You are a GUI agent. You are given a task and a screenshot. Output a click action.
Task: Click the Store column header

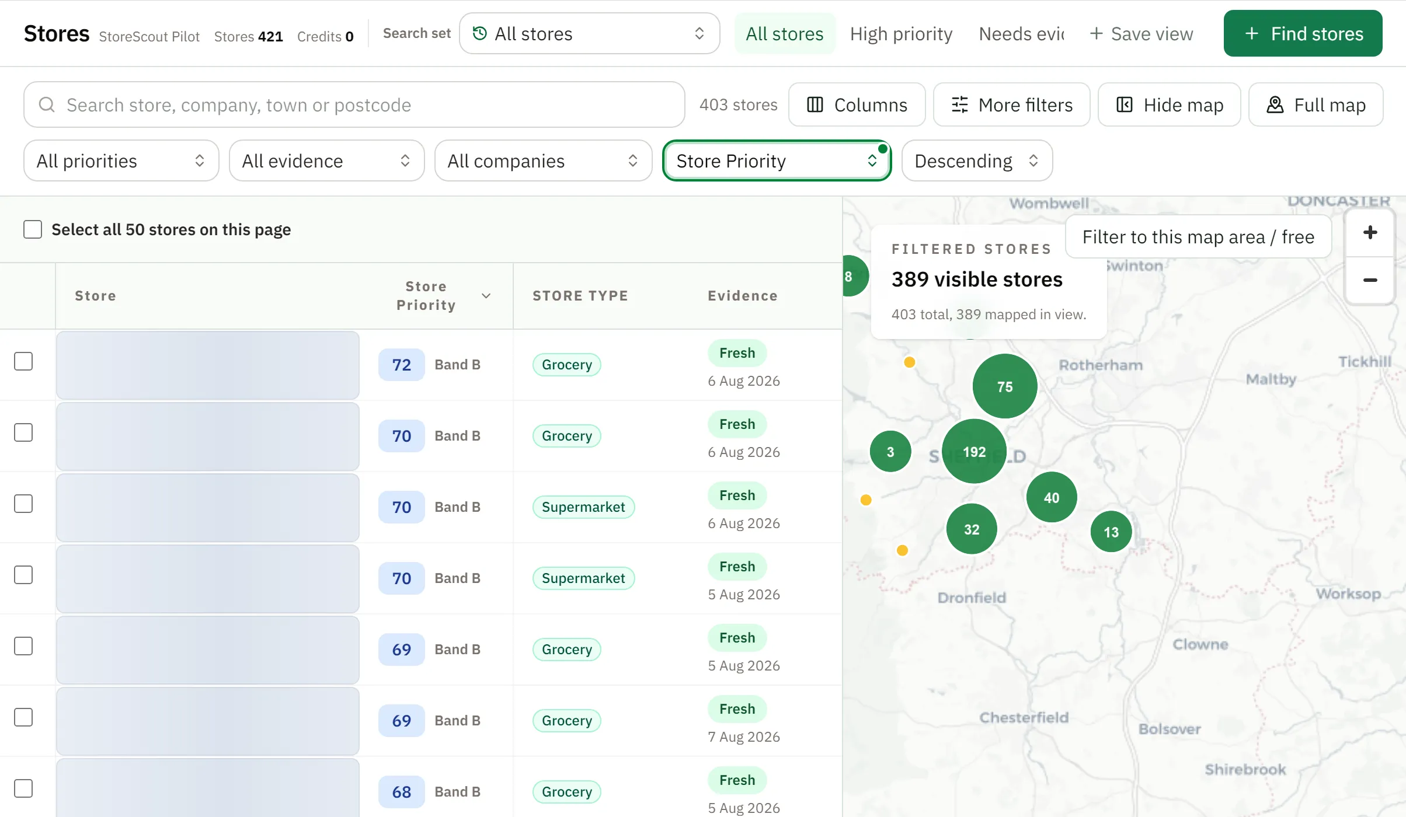[x=95, y=296]
